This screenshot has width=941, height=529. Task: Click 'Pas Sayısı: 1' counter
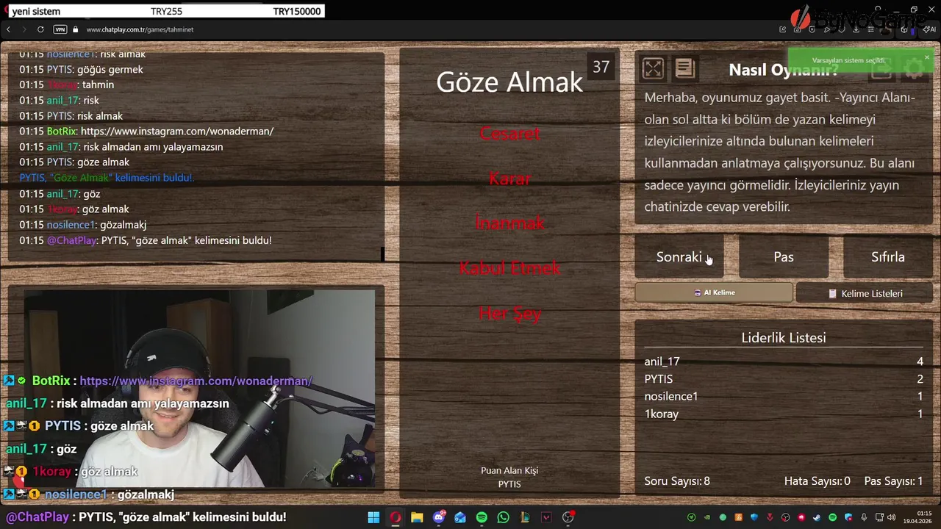coord(893,481)
